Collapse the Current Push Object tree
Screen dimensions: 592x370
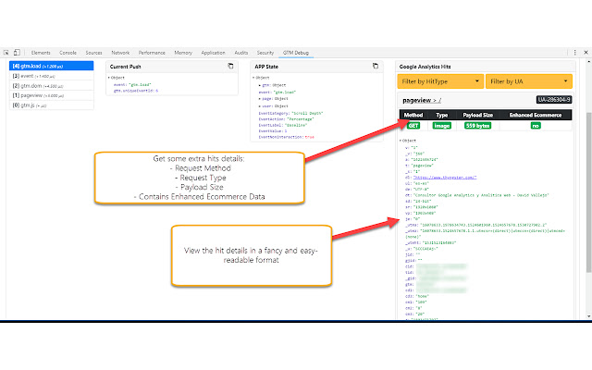point(111,78)
